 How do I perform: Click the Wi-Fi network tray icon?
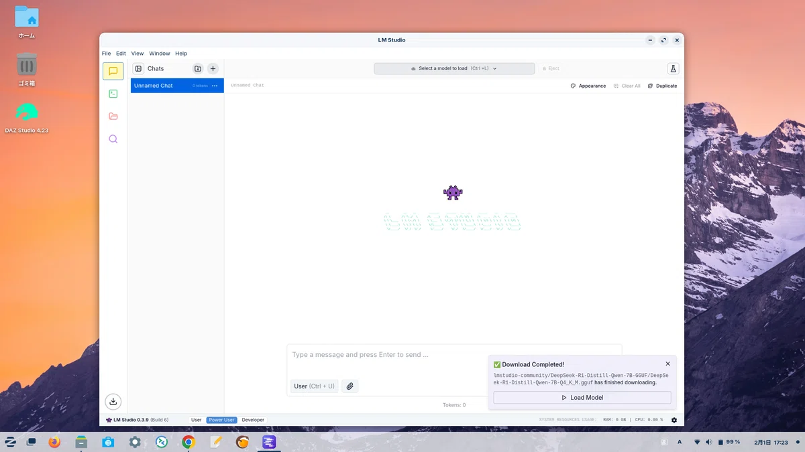(697, 442)
